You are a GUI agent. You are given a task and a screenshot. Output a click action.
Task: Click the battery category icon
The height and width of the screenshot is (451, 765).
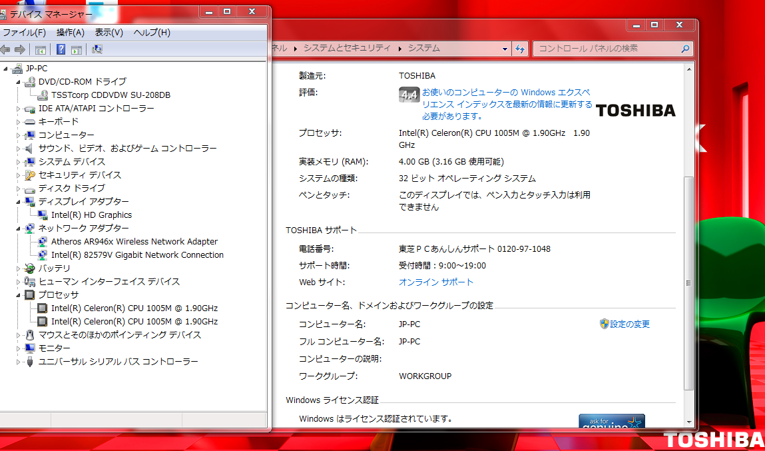30,268
